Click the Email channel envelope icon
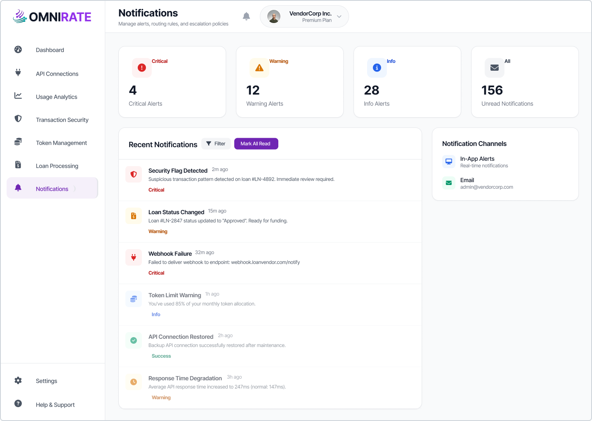592x421 pixels. [449, 183]
